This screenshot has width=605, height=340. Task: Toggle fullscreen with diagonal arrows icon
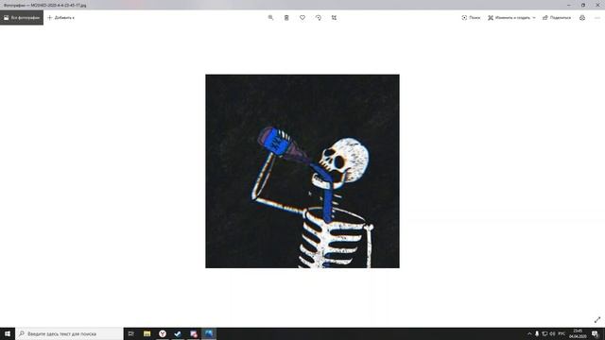597,319
